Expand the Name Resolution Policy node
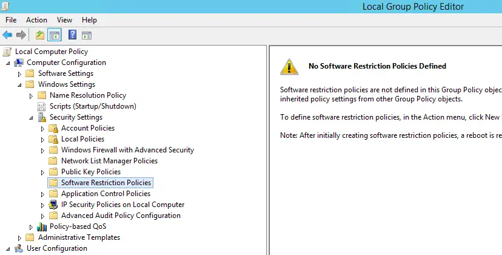The width and height of the screenshot is (502, 255). pyautogui.click(x=31, y=96)
